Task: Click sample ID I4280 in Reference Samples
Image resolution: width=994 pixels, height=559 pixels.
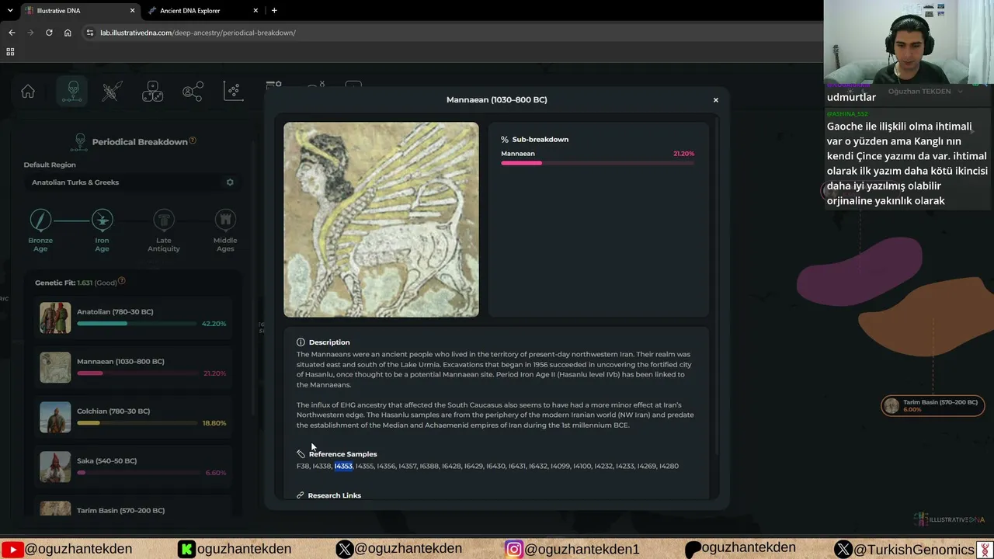Action: coord(669,466)
